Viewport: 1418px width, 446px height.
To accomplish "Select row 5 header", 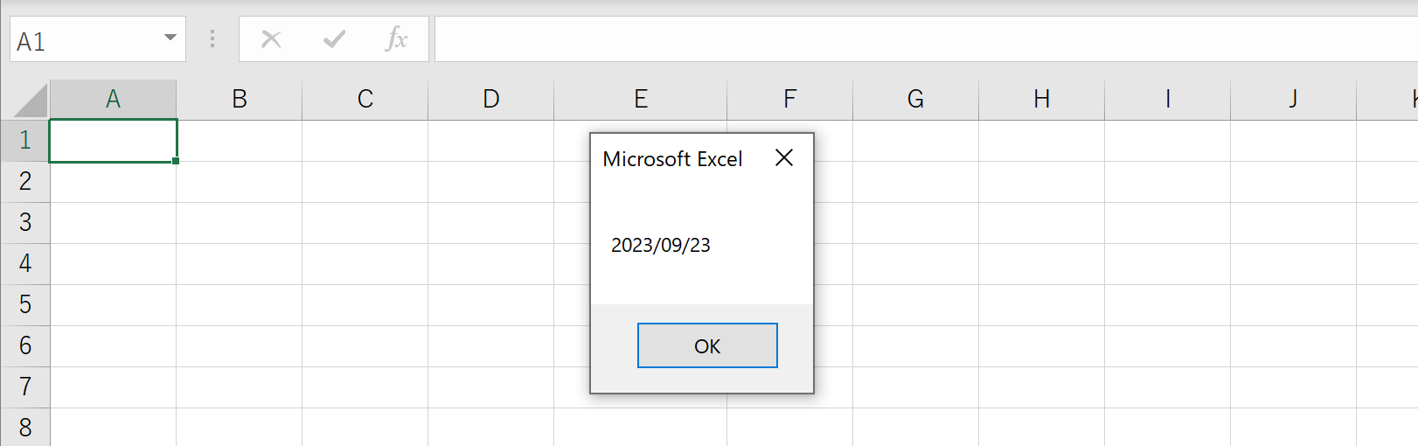I will 25,305.
